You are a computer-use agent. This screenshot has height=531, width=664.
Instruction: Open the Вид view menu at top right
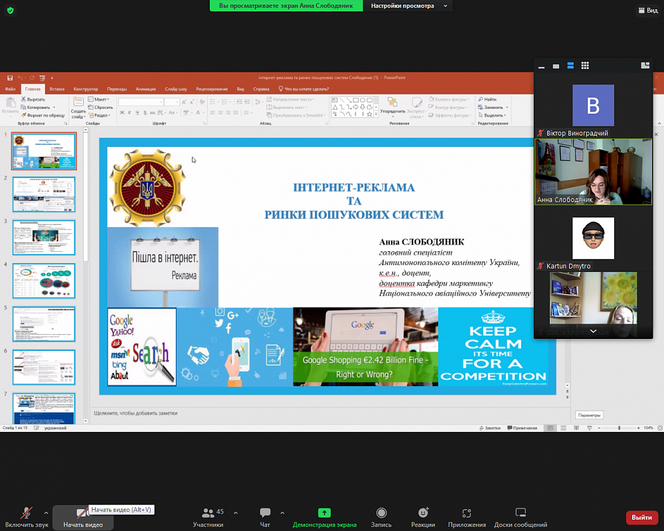click(x=648, y=10)
